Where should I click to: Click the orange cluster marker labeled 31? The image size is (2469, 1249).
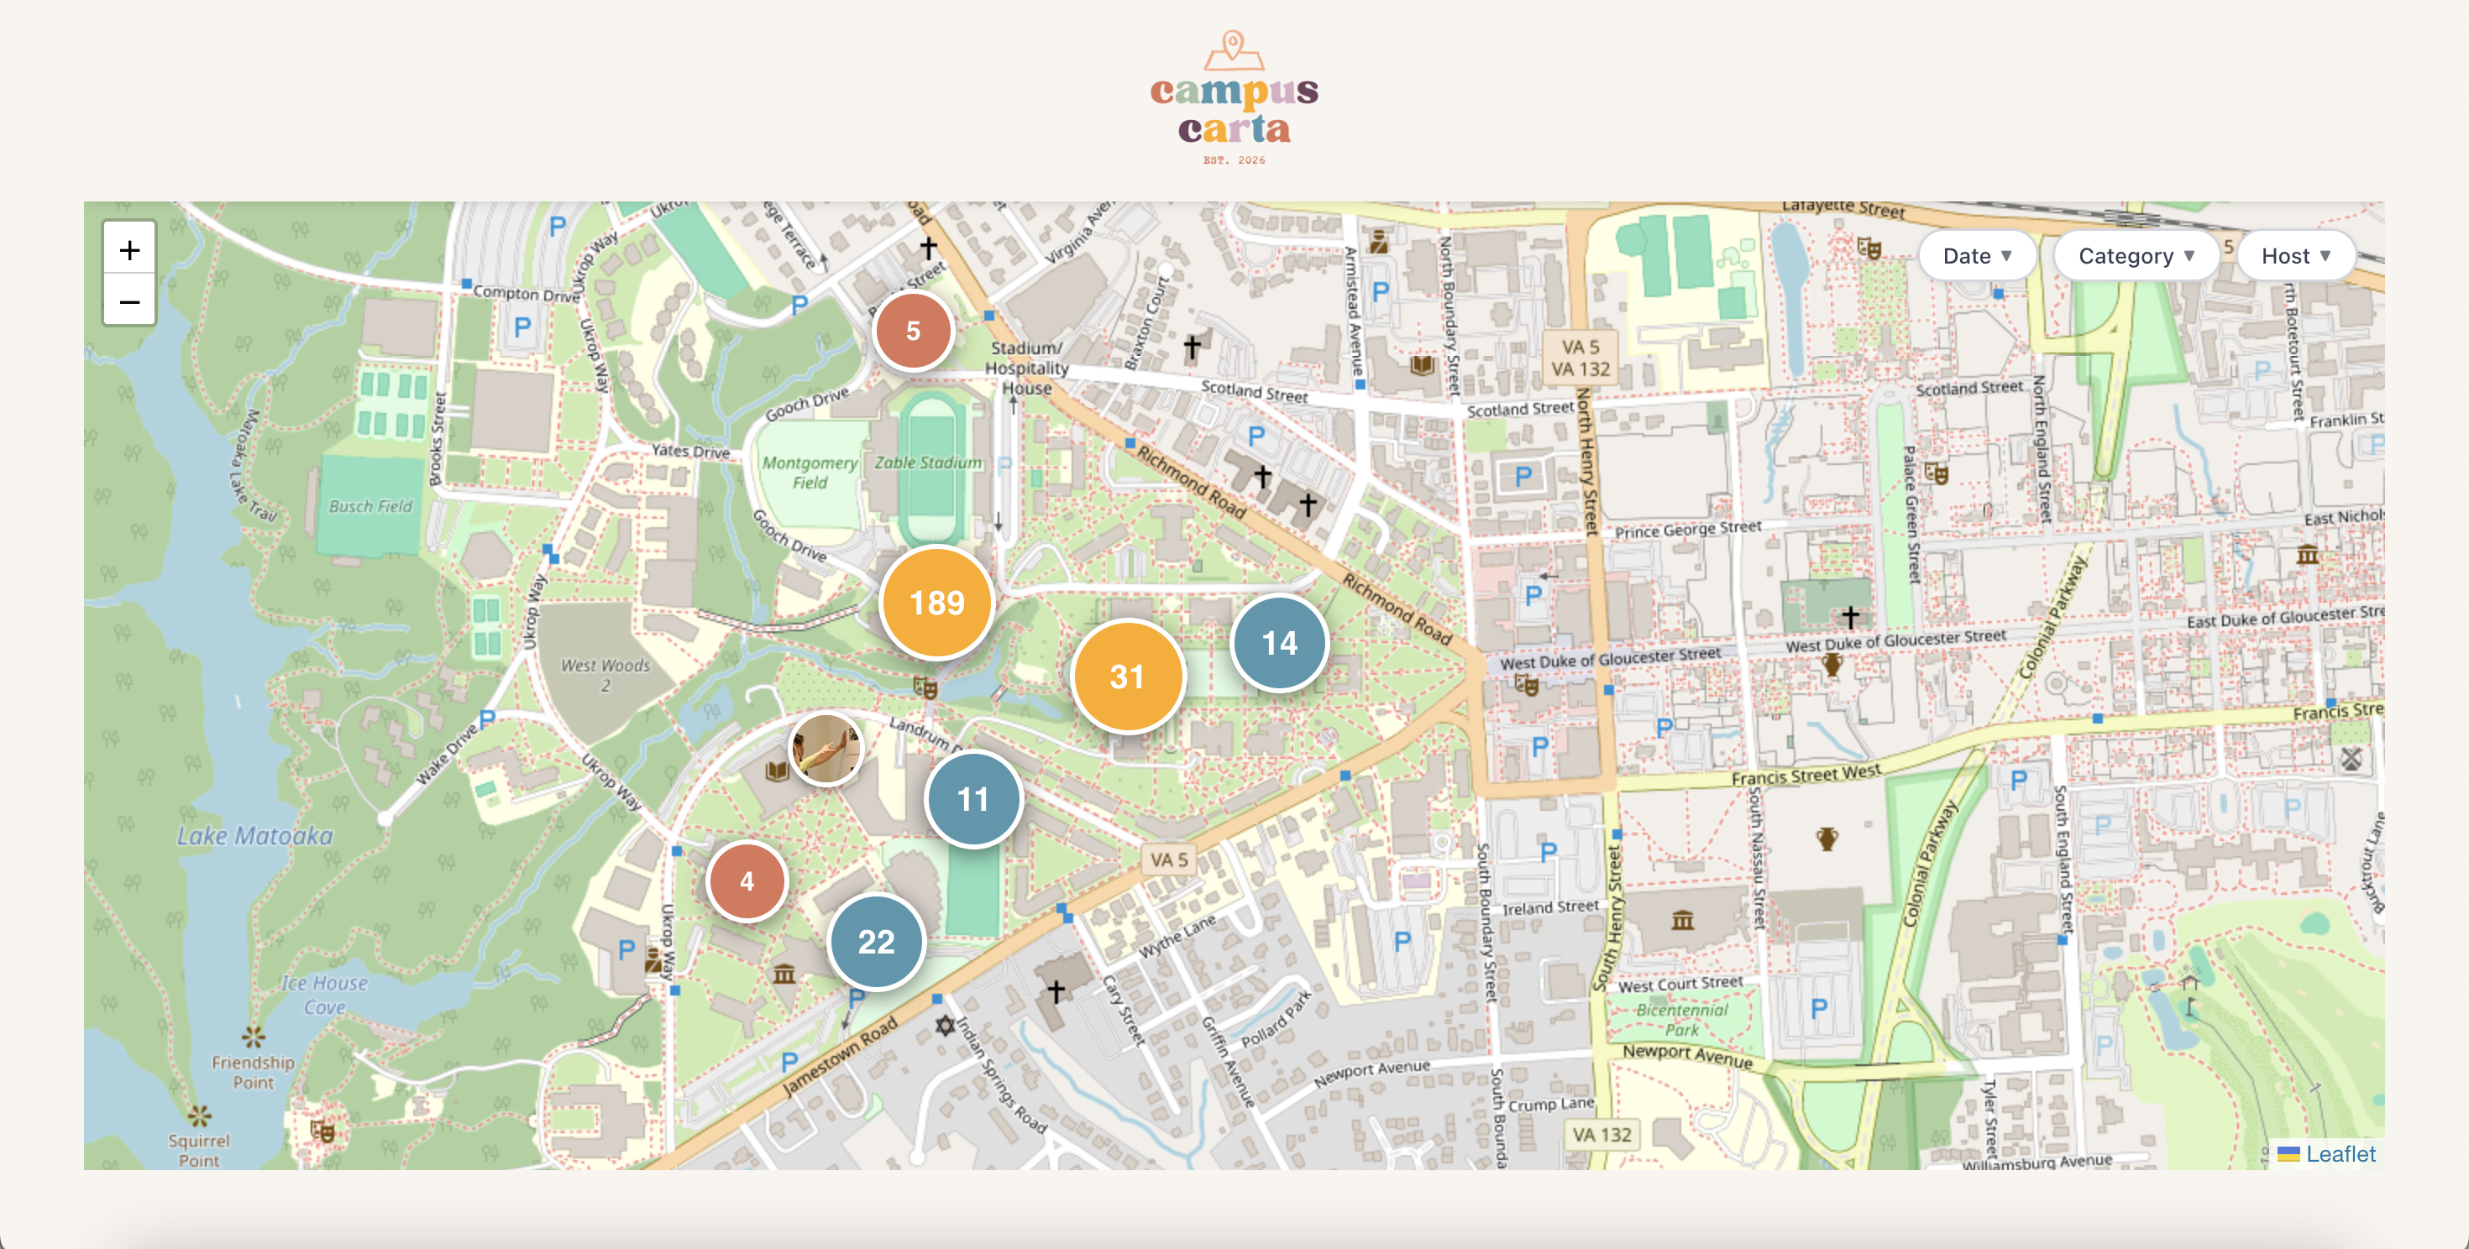pos(1127,677)
